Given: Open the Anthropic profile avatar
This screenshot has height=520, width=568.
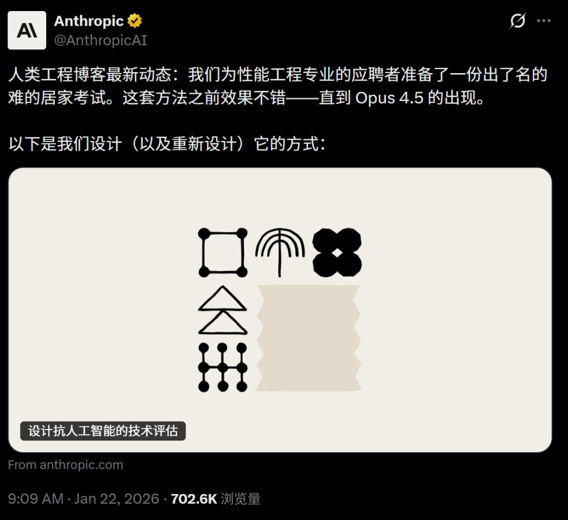Looking at the screenshot, I should 27,30.
